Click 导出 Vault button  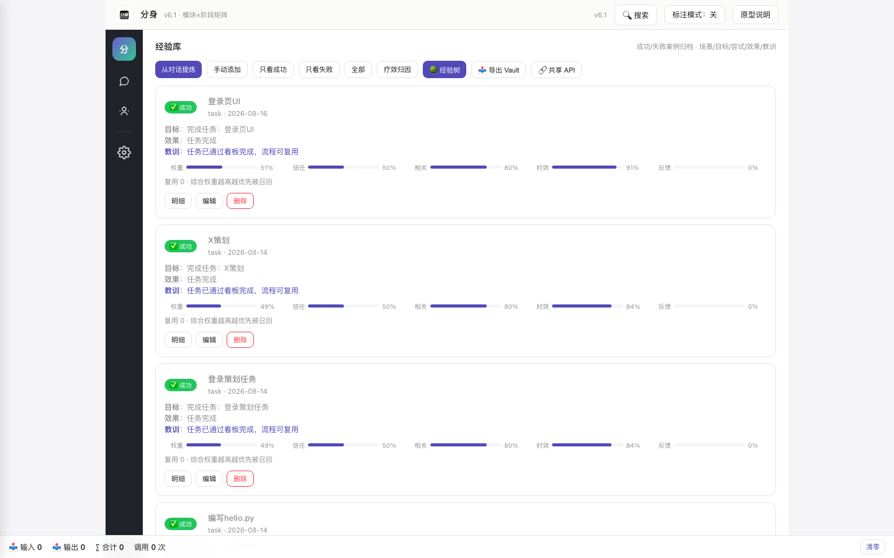click(x=499, y=69)
